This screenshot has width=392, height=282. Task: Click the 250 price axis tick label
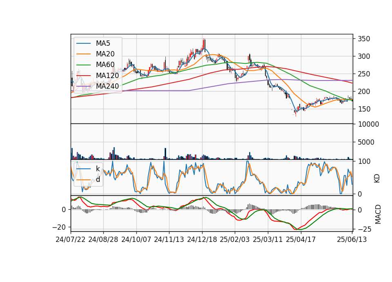(364, 74)
